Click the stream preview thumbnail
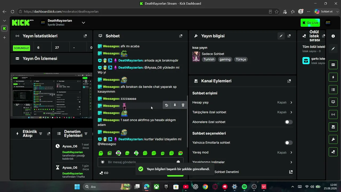The image size is (341, 192). click(51, 95)
